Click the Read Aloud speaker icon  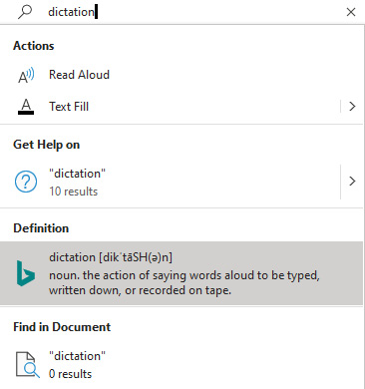coord(26,75)
